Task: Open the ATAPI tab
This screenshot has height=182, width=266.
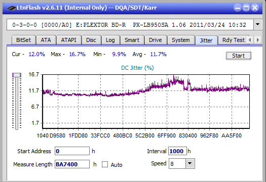Action: pyautogui.click(x=68, y=40)
